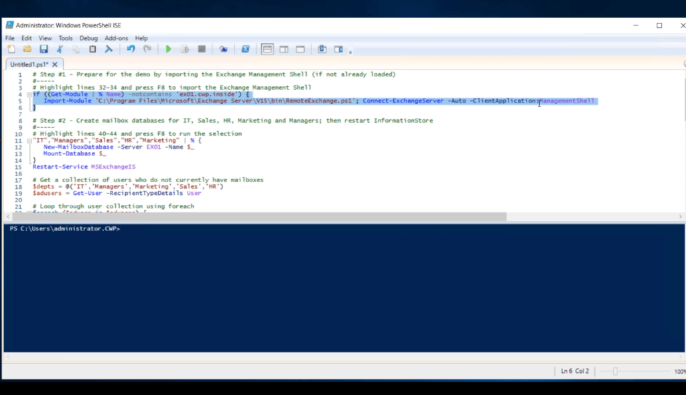Click the Save script icon
Viewport: 686px width, 395px height.
click(x=44, y=50)
